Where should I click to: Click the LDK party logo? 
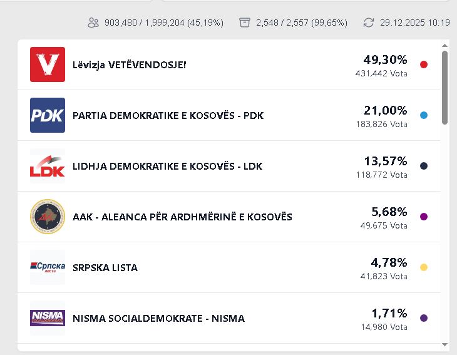[x=48, y=166]
